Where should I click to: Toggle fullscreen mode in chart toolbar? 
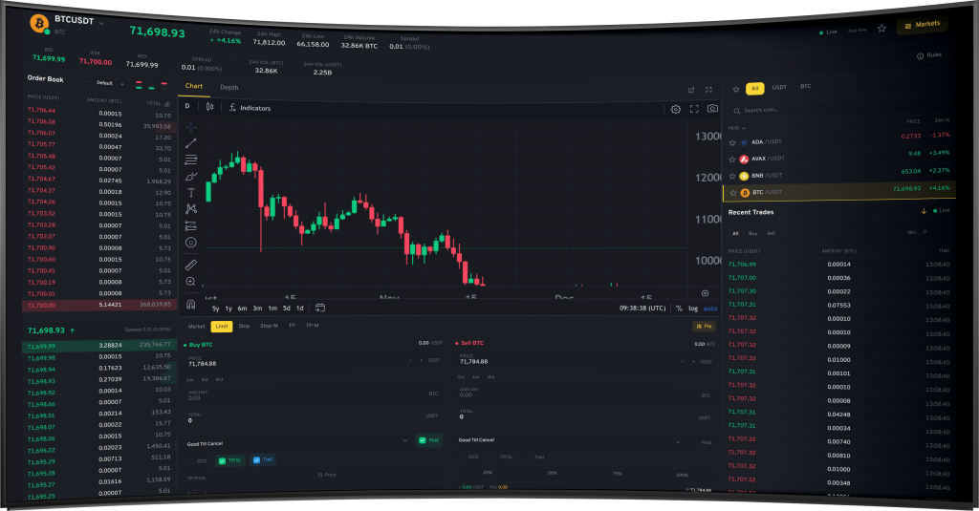[x=694, y=109]
